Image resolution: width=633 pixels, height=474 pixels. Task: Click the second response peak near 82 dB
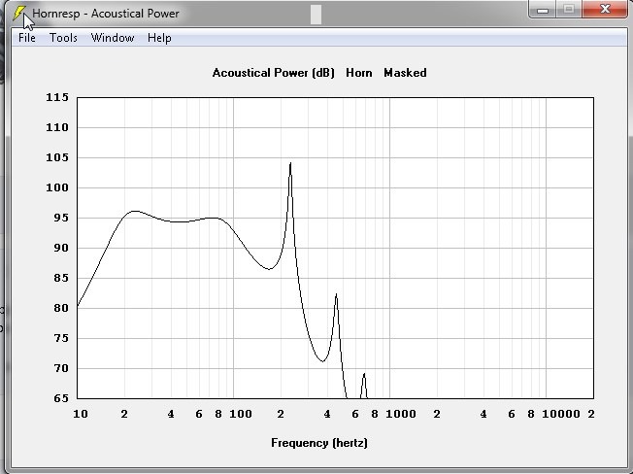click(336, 295)
